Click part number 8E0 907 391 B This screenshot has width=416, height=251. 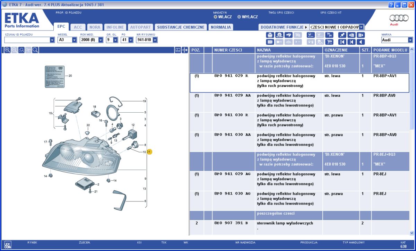pos(231,223)
